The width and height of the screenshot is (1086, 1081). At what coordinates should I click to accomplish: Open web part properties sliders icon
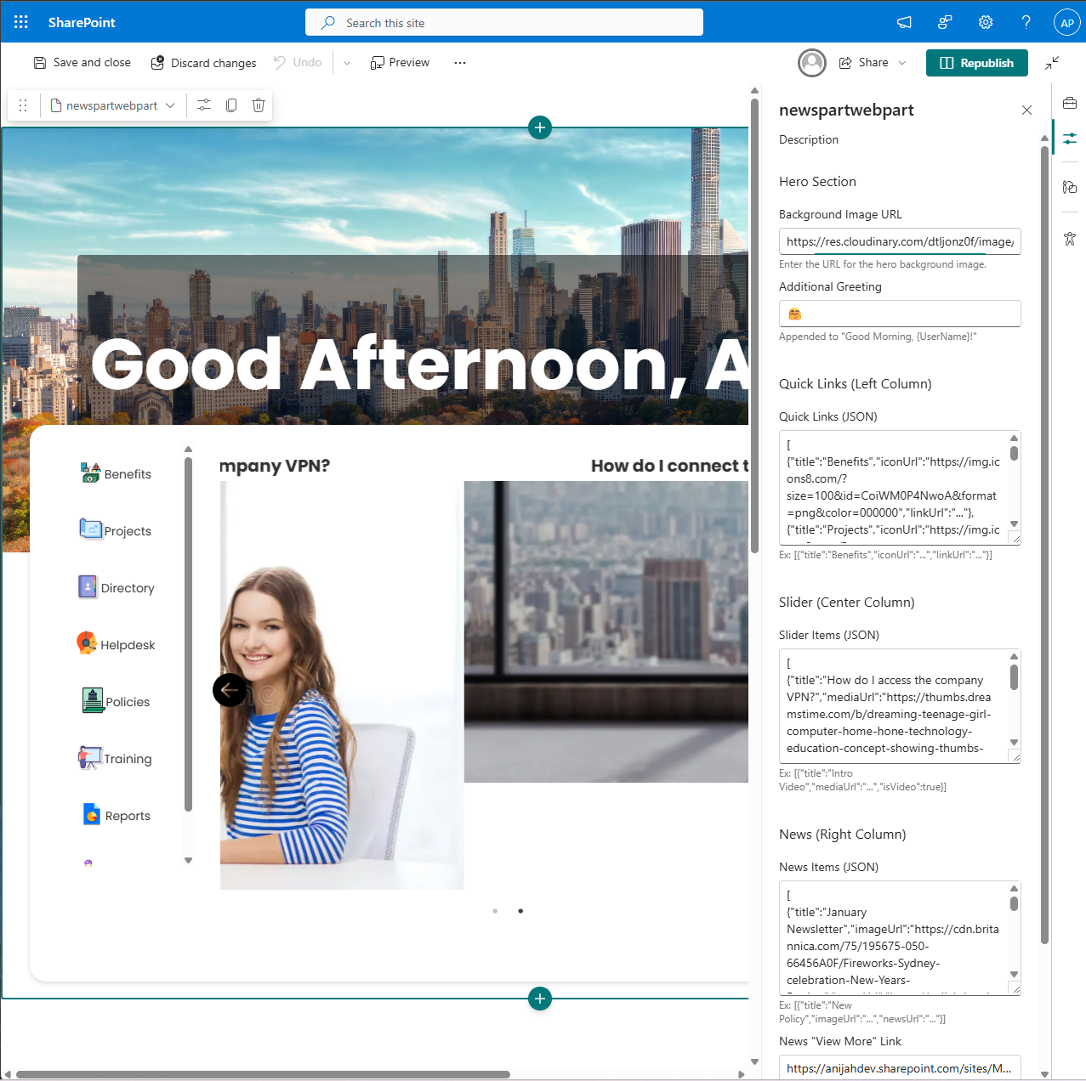(x=204, y=105)
